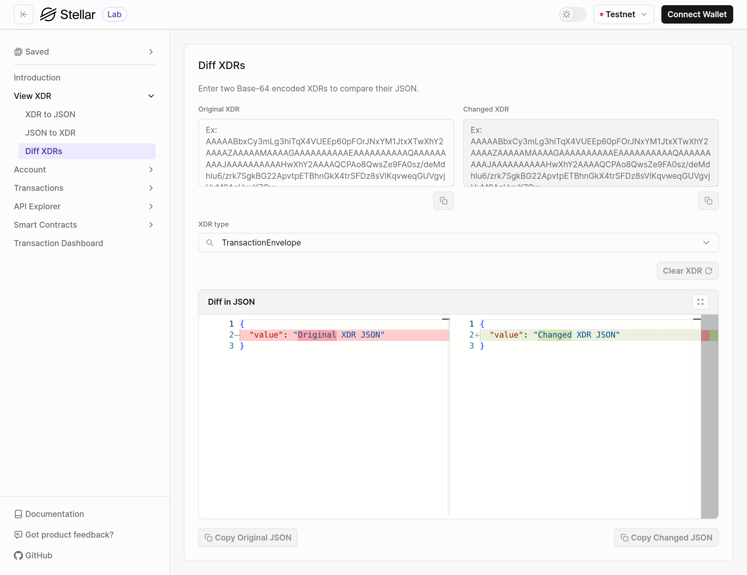
Task: Collapse the sidebar using the arrow icon
Action: click(23, 14)
